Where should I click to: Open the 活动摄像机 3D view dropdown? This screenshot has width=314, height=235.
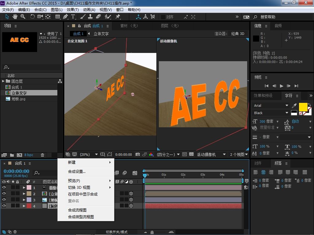211,155
